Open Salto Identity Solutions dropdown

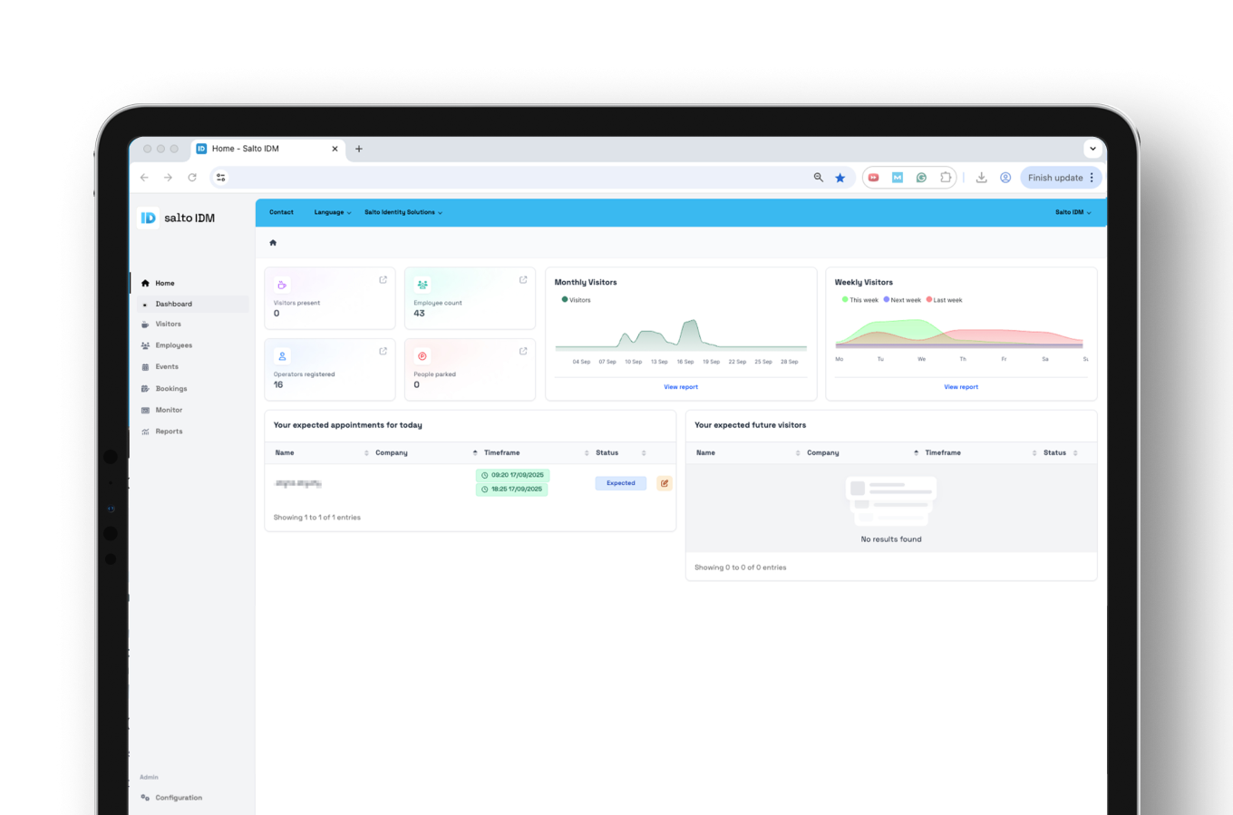pos(403,212)
